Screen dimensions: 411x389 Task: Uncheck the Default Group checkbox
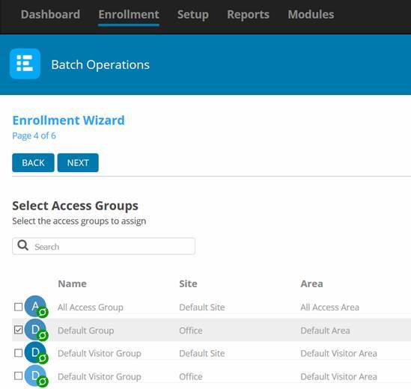19,330
